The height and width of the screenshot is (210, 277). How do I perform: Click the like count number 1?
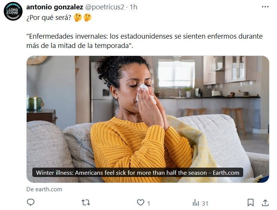(149, 204)
